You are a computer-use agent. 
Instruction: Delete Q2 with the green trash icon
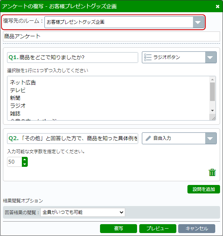tap(212, 172)
